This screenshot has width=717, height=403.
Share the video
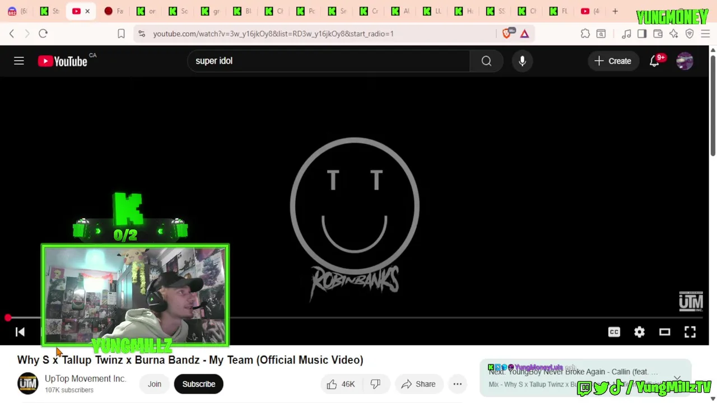(418, 384)
